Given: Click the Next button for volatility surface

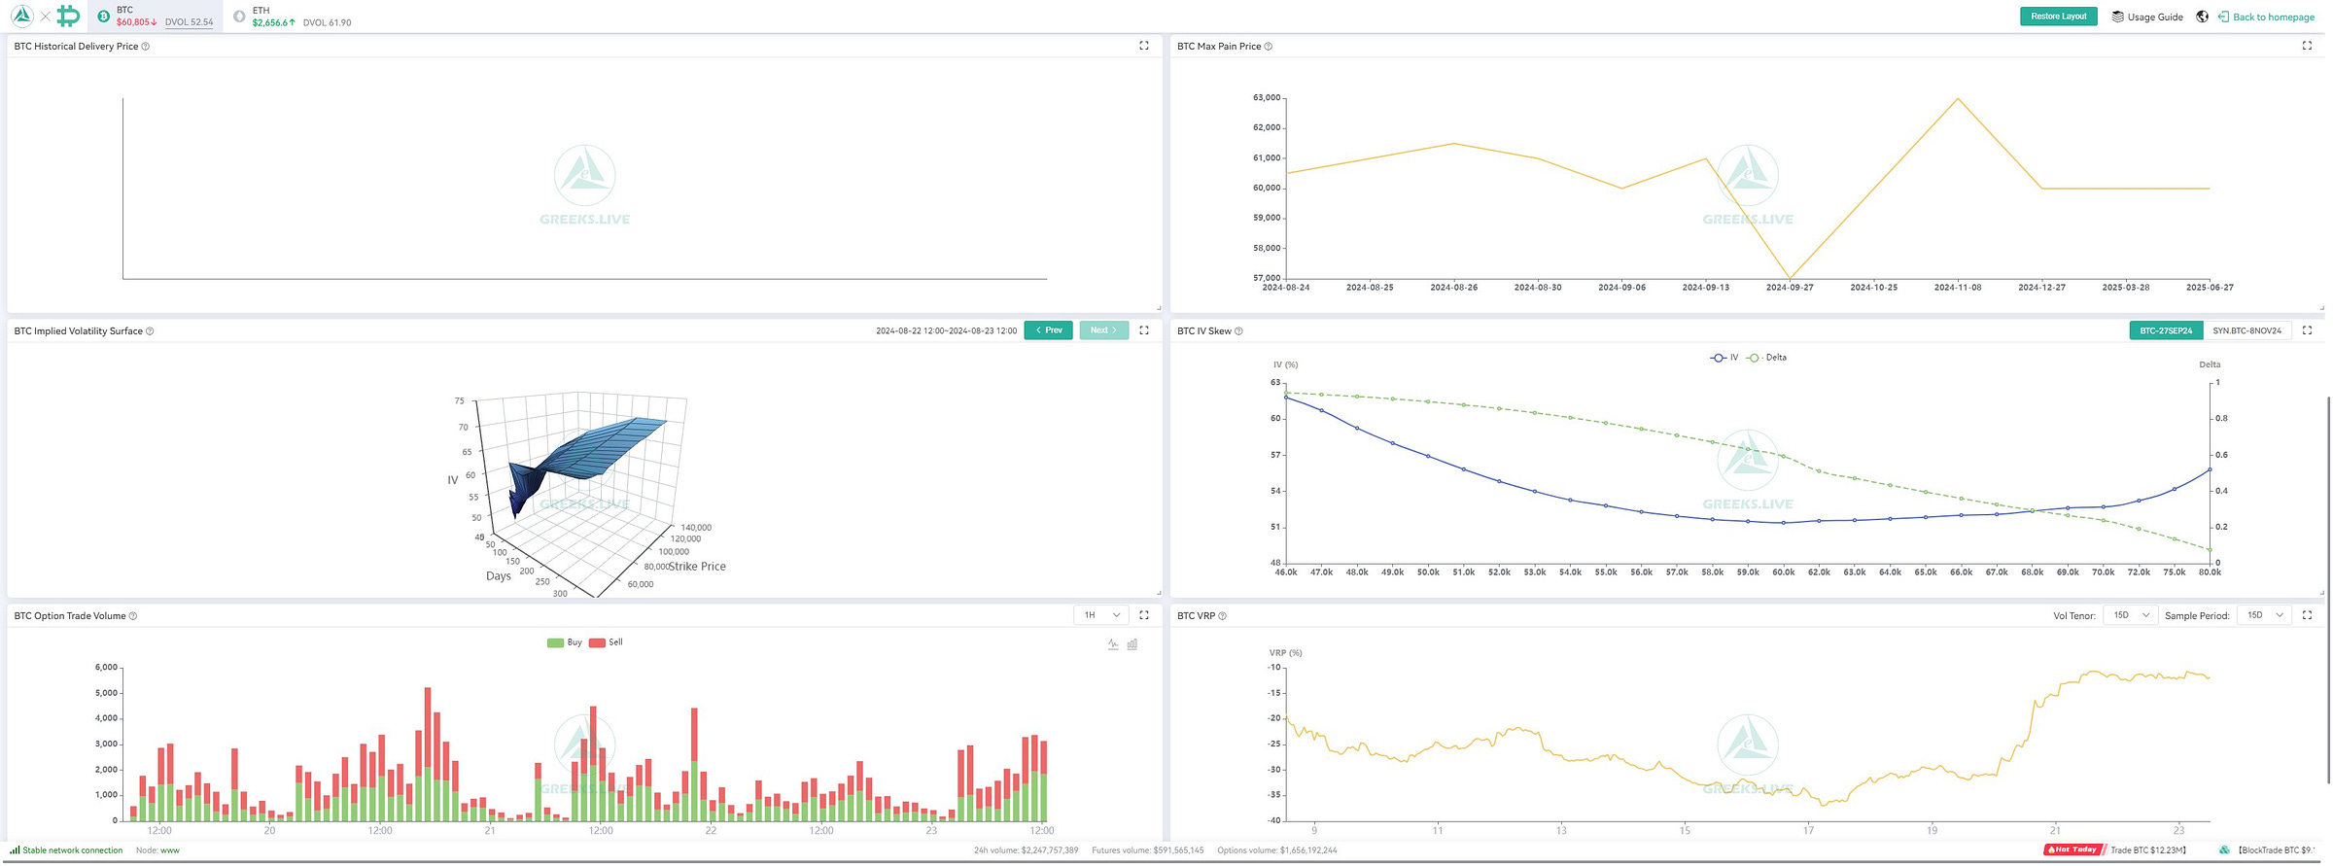Looking at the screenshot, I should coord(1103,330).
